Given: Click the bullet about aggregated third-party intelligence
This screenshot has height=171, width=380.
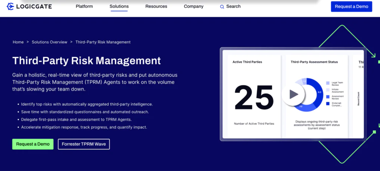Looking at the screenshot, I should coord(87,104).
